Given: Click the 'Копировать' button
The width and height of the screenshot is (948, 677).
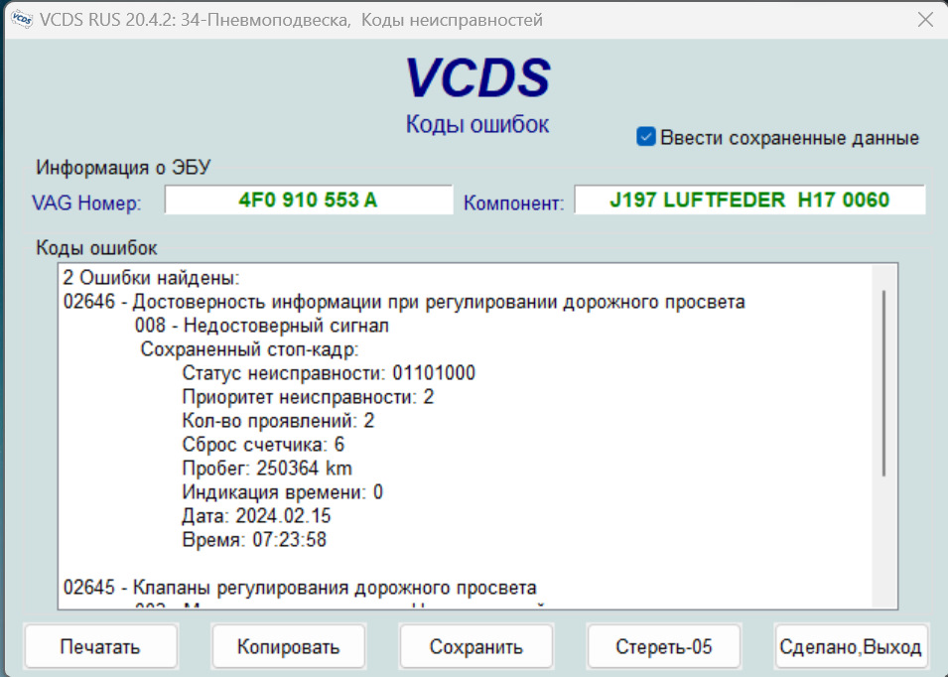Looking at the screenshot, I should [x=289, y=647].
